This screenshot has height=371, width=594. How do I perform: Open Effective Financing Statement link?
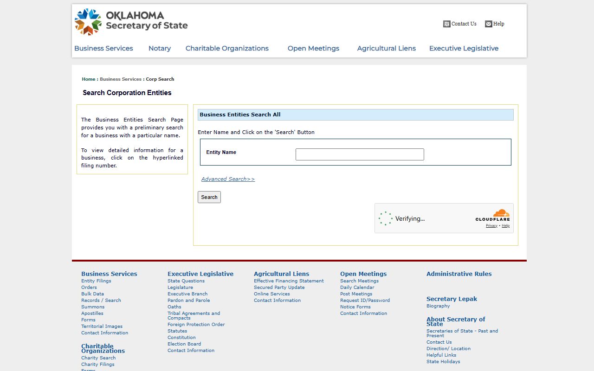pyautogui.click(x=289, y=281)
